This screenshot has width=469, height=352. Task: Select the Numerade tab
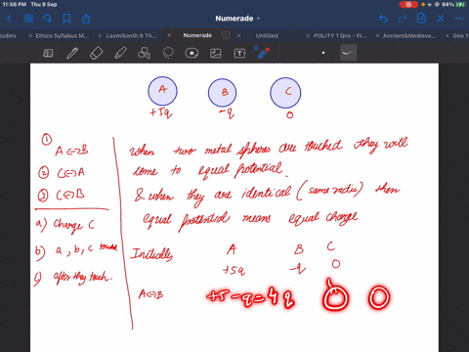point(197,35)
